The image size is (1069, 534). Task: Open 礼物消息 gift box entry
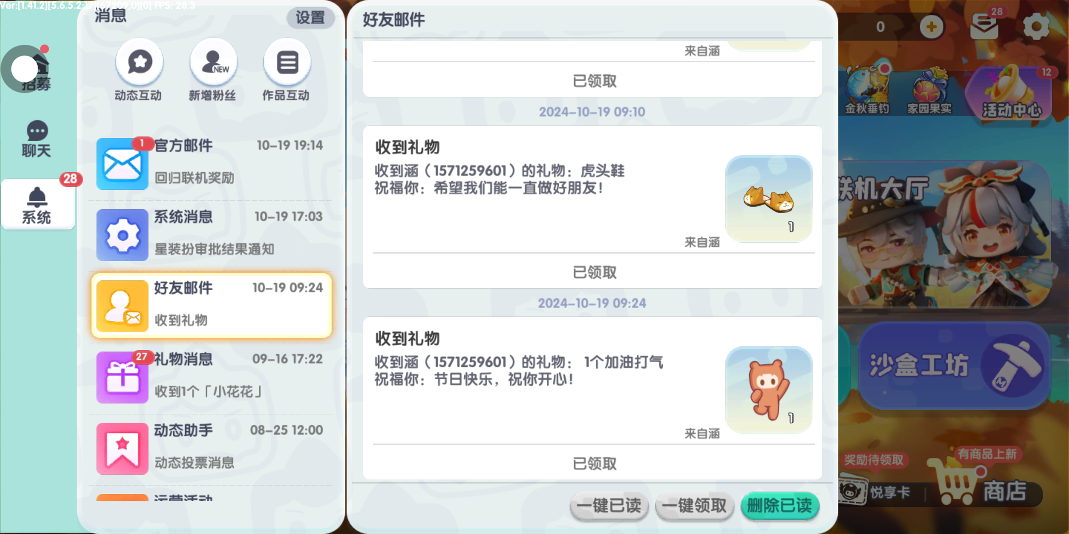(212, 377)
